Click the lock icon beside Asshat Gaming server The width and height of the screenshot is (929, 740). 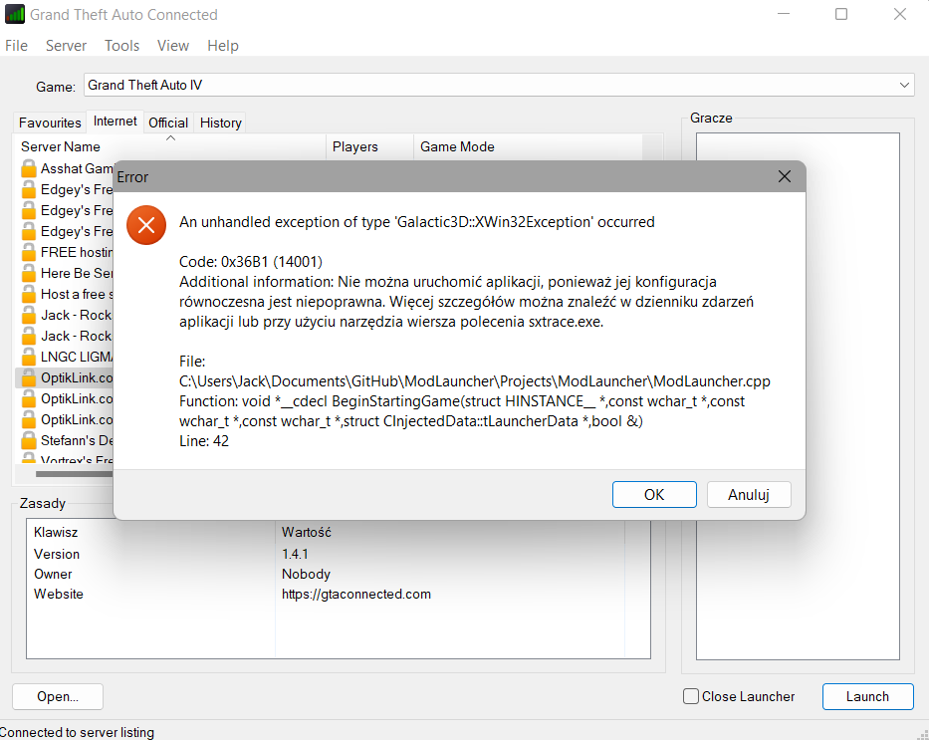[29, 168]
